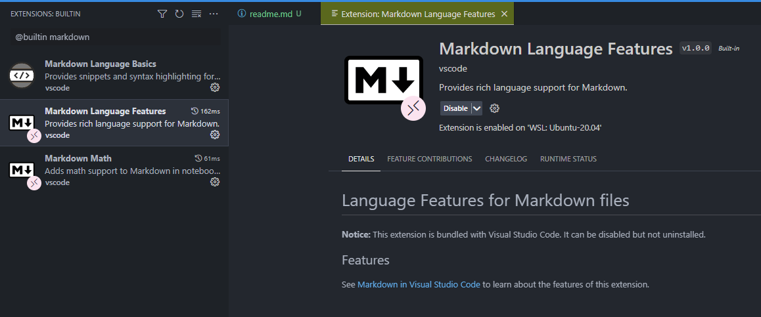Click the Markdown Language Features heading title
Screen dimensions: 761x317
pos(556,49)
